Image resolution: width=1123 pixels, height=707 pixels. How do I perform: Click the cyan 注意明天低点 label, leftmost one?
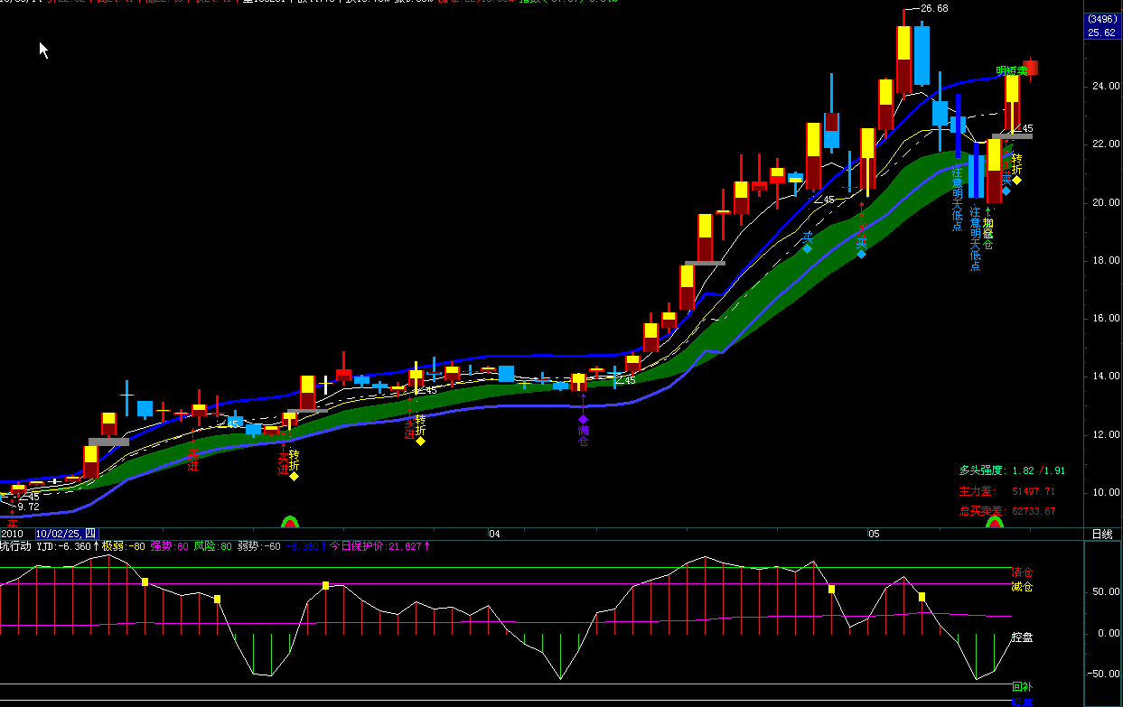(957, 198)
